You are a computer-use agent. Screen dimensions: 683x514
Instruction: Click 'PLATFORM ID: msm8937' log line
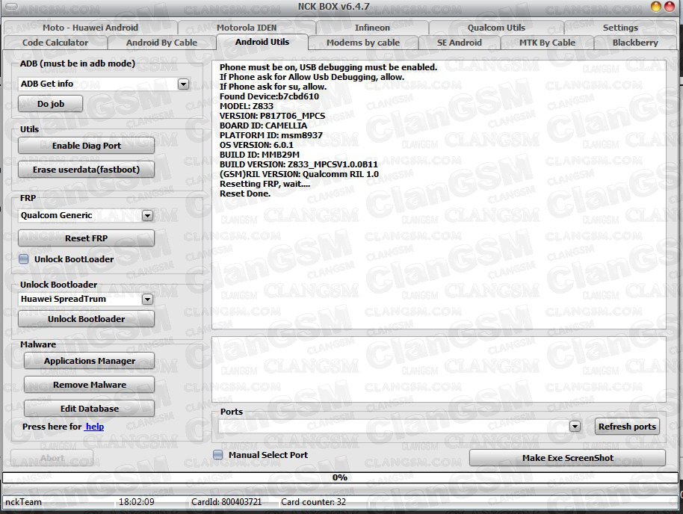(271, 135)
